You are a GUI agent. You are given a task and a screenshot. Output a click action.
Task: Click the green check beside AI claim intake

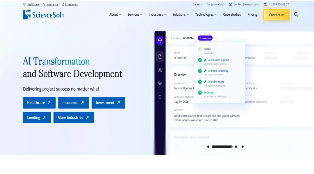[200, 82]
